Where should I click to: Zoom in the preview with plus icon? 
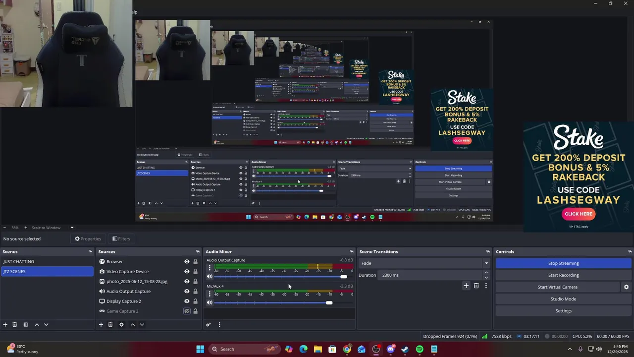pyautogui.click(x=26, y=228)
